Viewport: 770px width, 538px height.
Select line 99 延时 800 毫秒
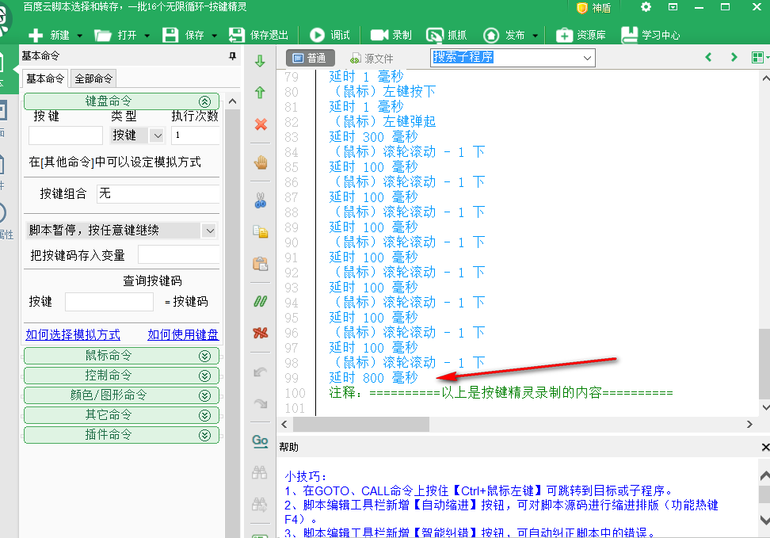[373, 378]
